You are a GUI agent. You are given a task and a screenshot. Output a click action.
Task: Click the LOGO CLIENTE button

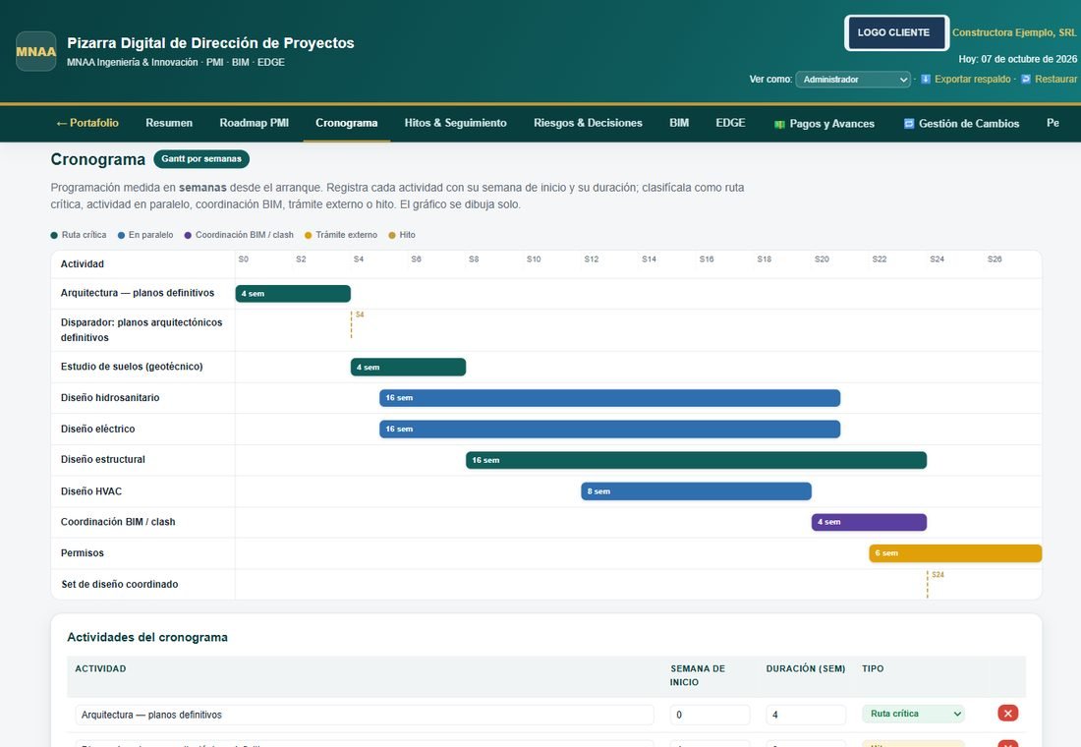pos(896,32)
